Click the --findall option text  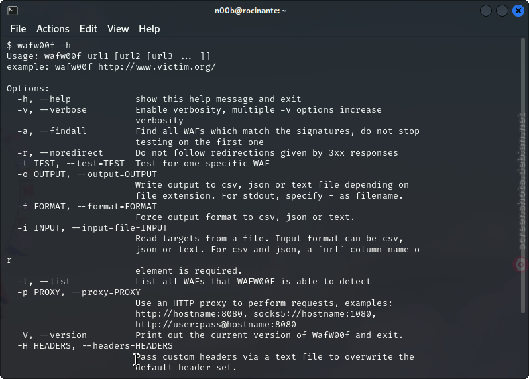(63, 131)
